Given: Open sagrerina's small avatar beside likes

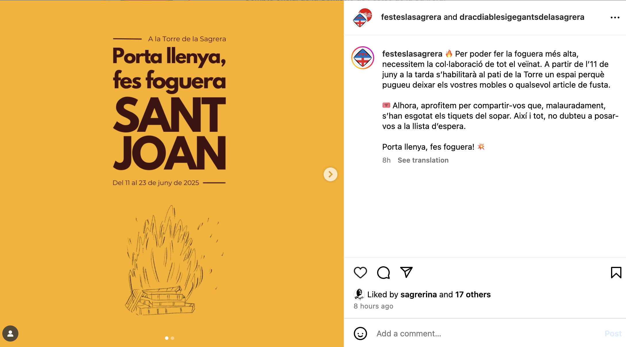Looking at the screenshot, I should (x=359, y=294).
